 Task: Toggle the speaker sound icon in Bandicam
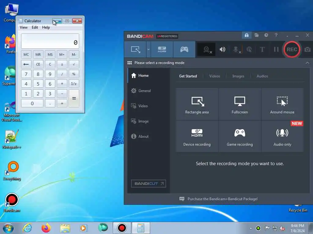pyautogui.click(x=223, y=49)
